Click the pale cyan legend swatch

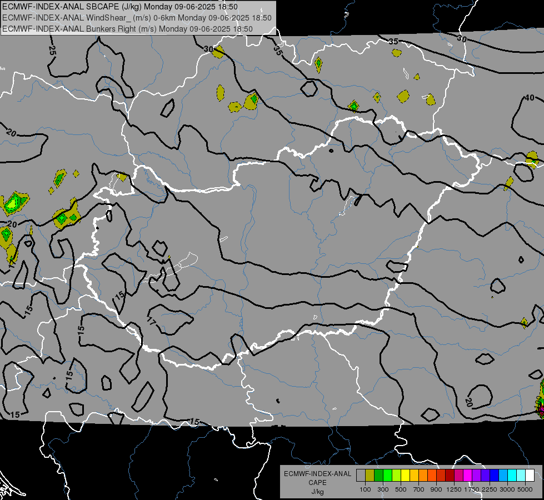(521, 475)
